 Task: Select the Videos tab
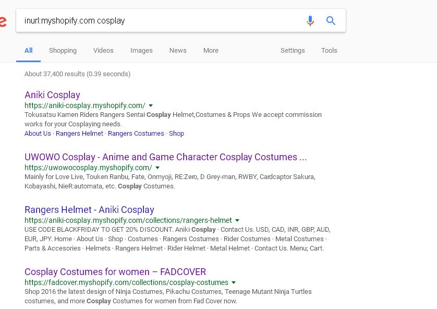103,51
